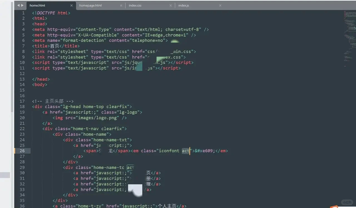
Task: Click line number 36 in the gutter
Action: point(22,206)
